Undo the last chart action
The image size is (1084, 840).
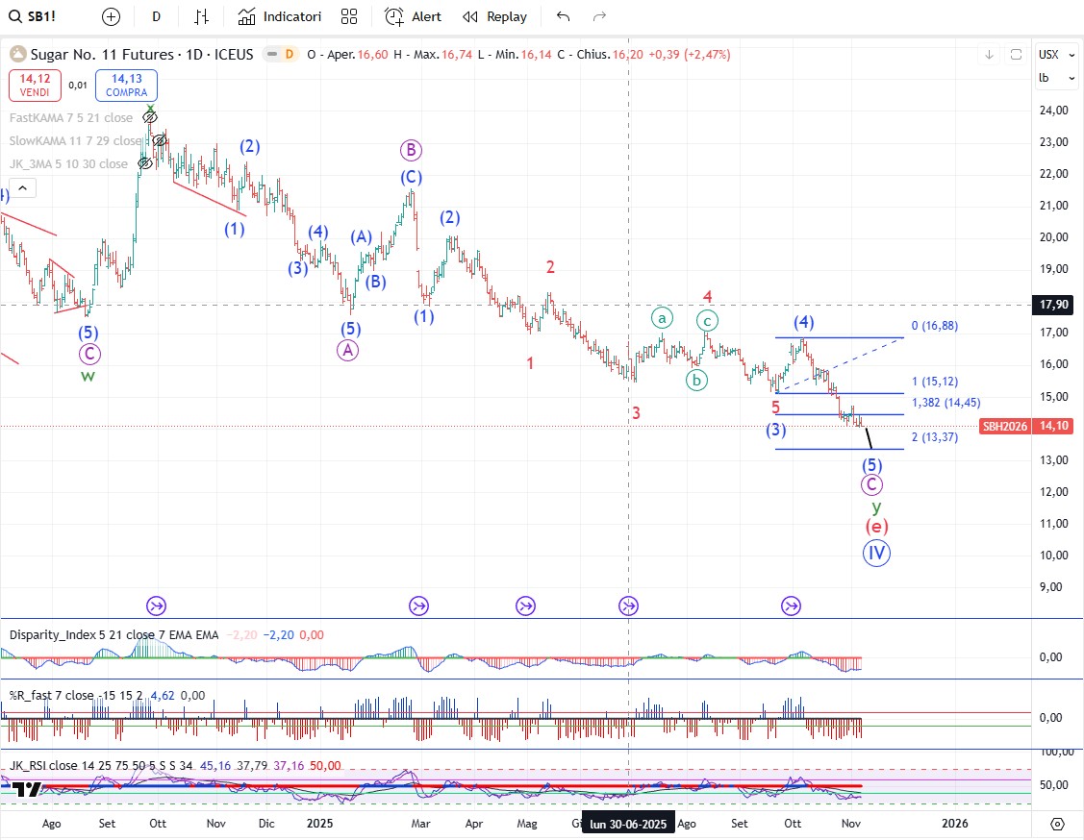[564, 16]
